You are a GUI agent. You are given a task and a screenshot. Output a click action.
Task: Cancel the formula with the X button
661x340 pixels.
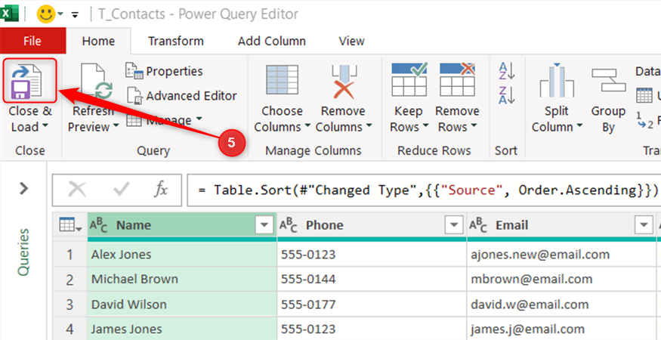point(77,190)
